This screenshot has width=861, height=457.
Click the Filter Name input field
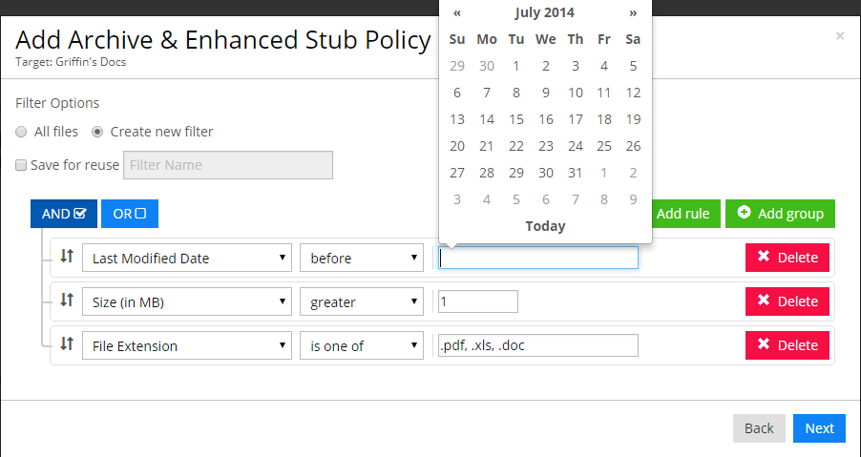click(x=228, y=165)
